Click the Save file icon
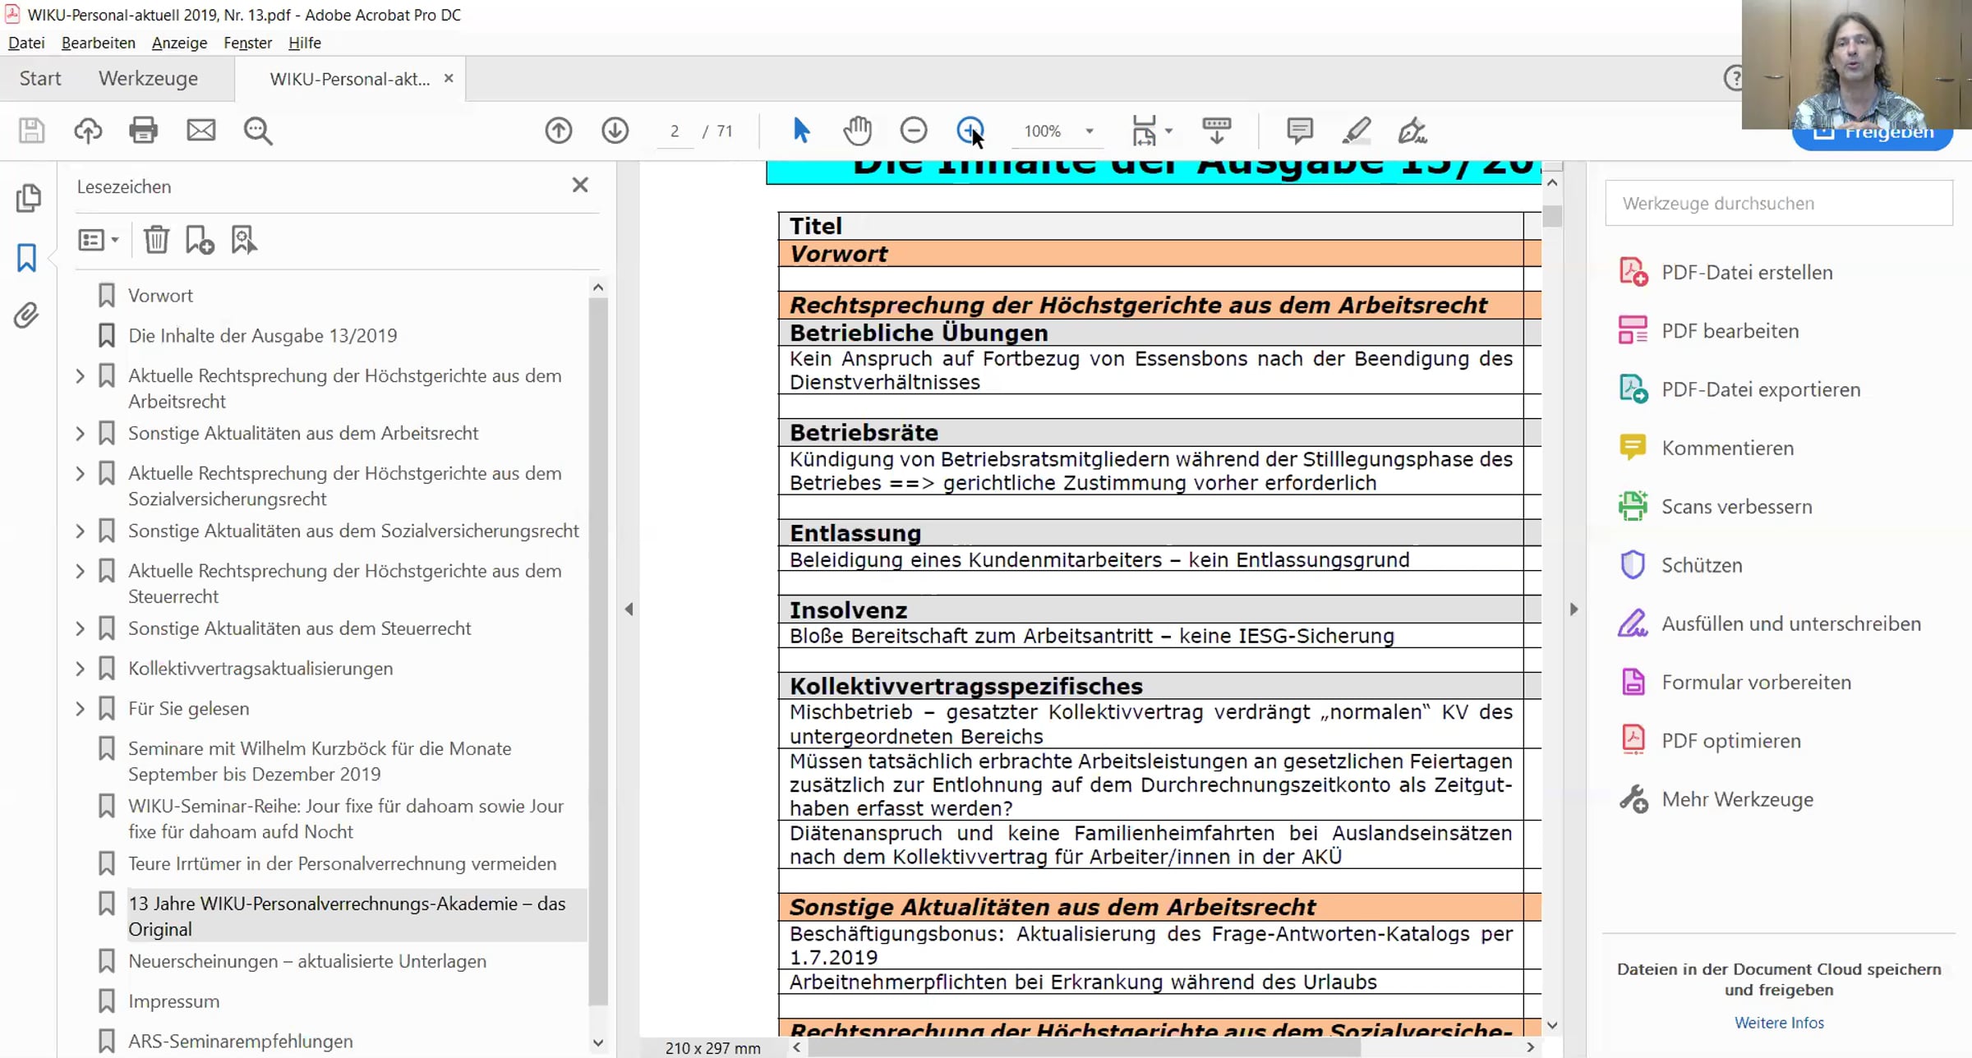The height and width of the screenshot is (1058, 1972). [x=31, y=131]
